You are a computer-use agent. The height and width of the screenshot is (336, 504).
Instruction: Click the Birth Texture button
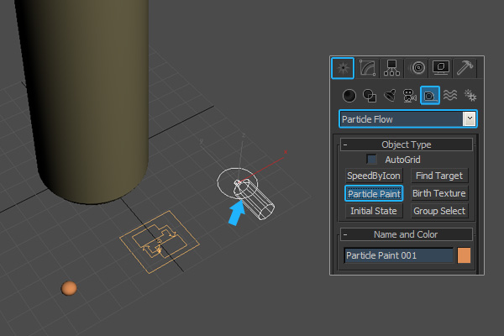[439, 193]
